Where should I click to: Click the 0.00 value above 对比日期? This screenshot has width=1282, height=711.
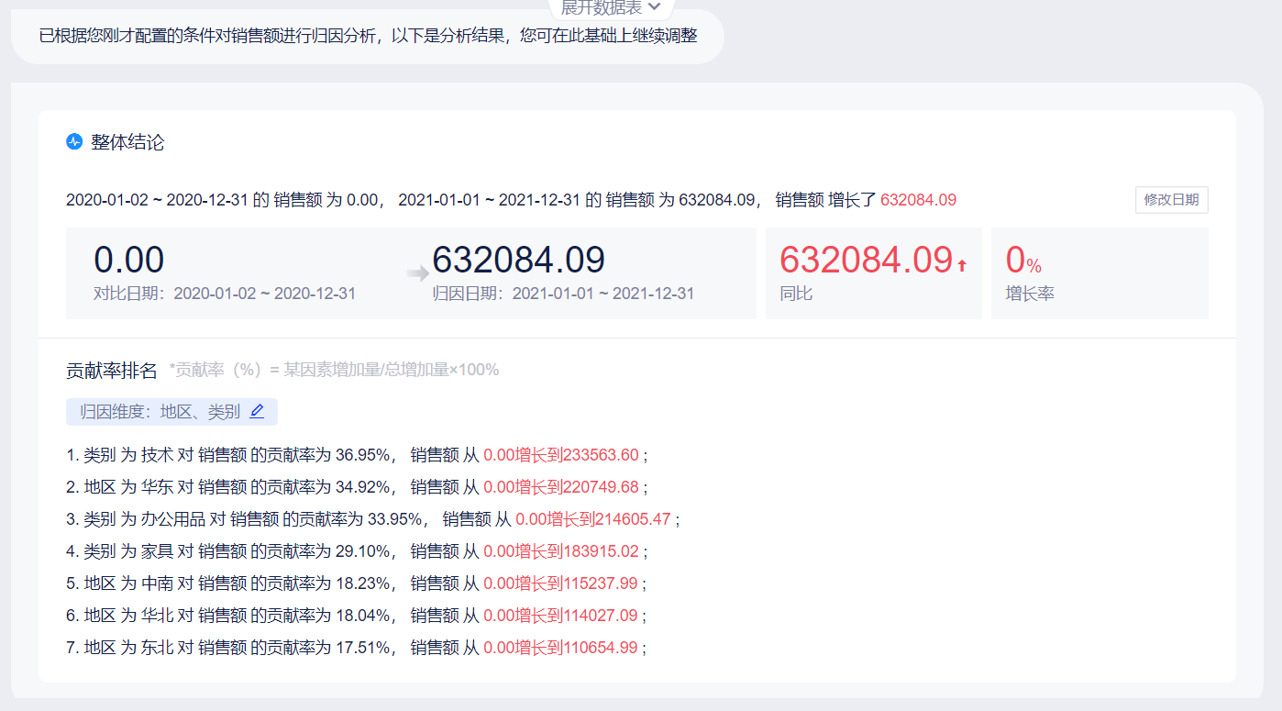[129, 261]
